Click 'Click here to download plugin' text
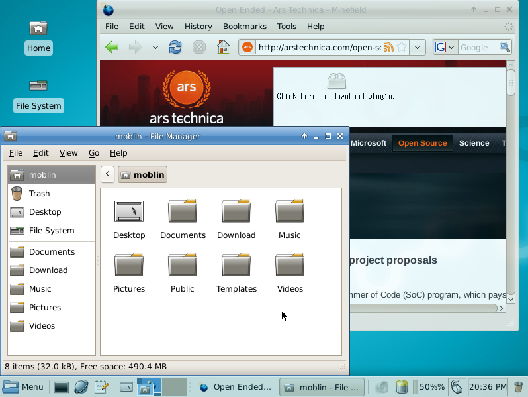Image resolution: width=528 pixels, height=397 pixels. 335,97
